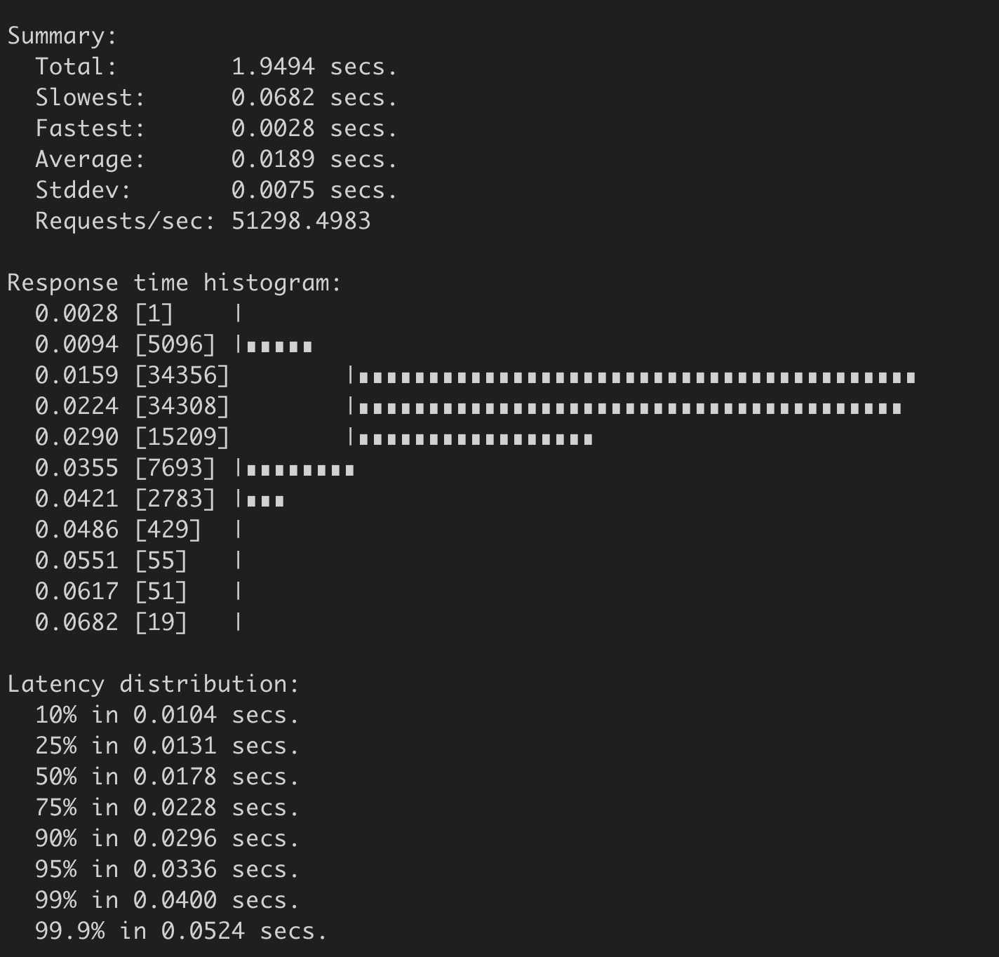999x957 pixels.
Task: Click the histogram bar for 0.0159 bucket
Action: click(x=637, y=377)
